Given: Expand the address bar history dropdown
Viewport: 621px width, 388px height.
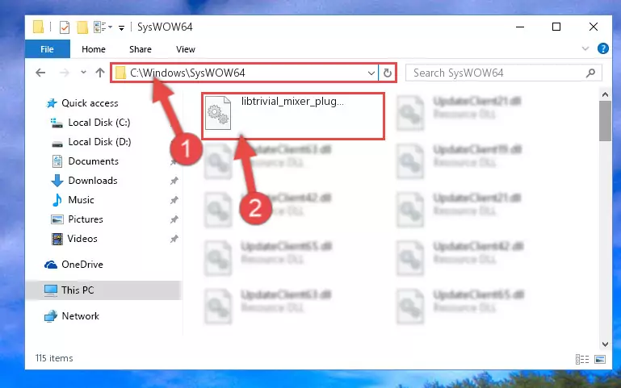Looking at the screenshot, I should coord(371,73).
